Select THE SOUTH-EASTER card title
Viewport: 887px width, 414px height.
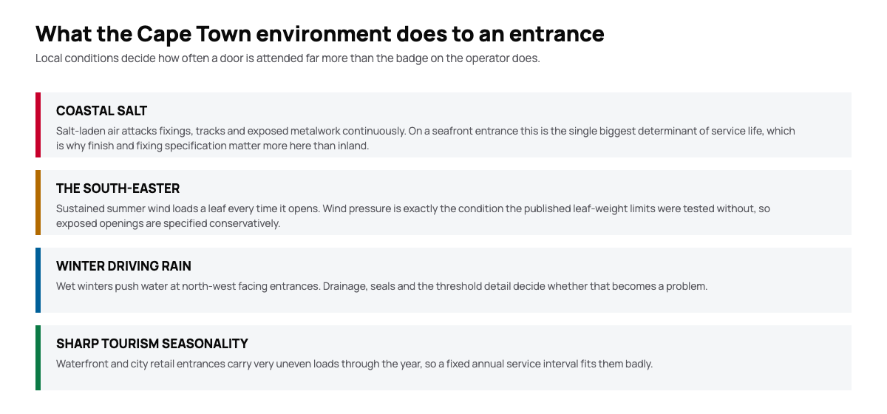118,189
